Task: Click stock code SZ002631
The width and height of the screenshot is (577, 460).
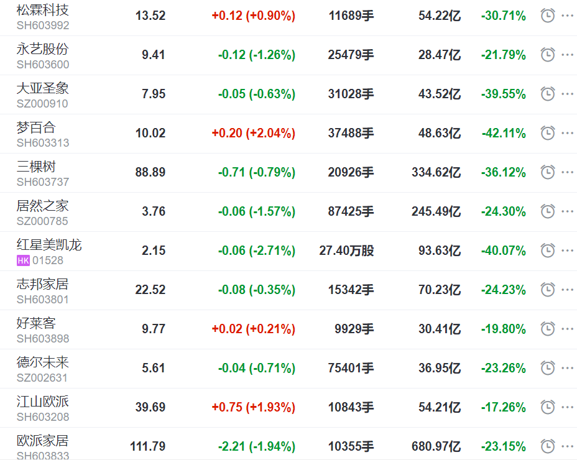Action: point(42,378)
